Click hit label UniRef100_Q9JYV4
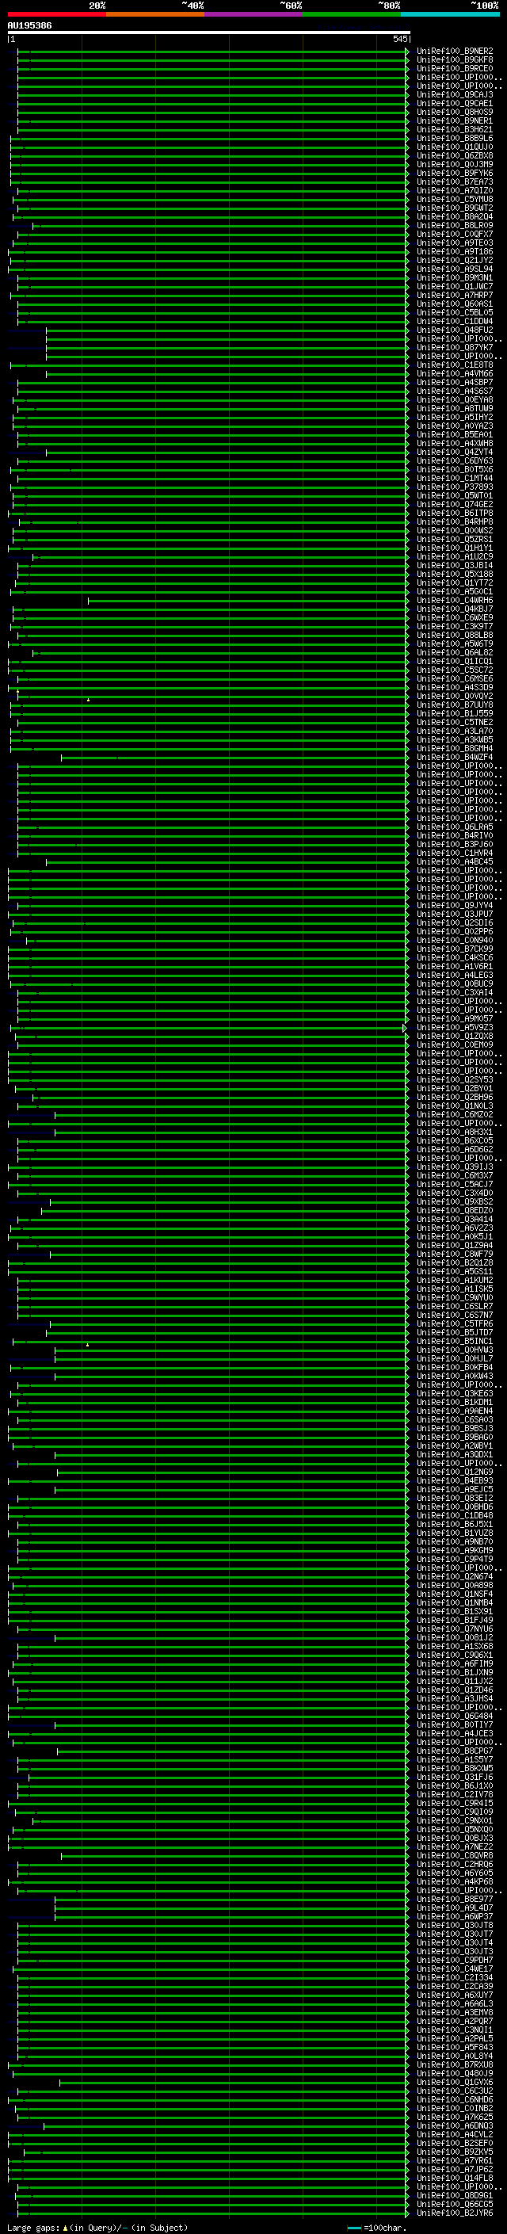Viewport: 507px width, 2234px height. coord(455,905)
